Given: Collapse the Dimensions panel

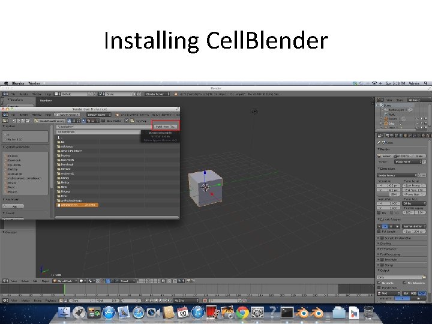Looking at the screenshot, I should click(x=379, y=169).
